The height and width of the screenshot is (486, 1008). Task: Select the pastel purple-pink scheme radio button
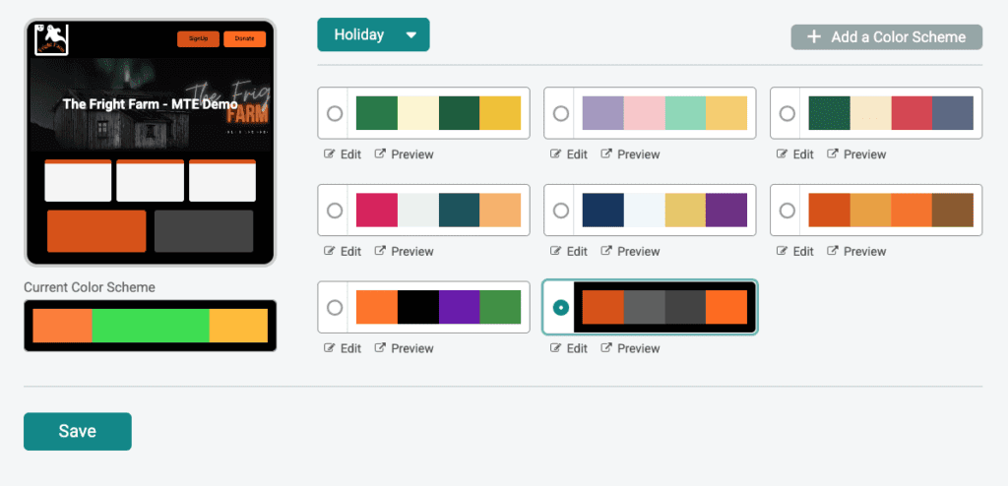pos(561,113)
